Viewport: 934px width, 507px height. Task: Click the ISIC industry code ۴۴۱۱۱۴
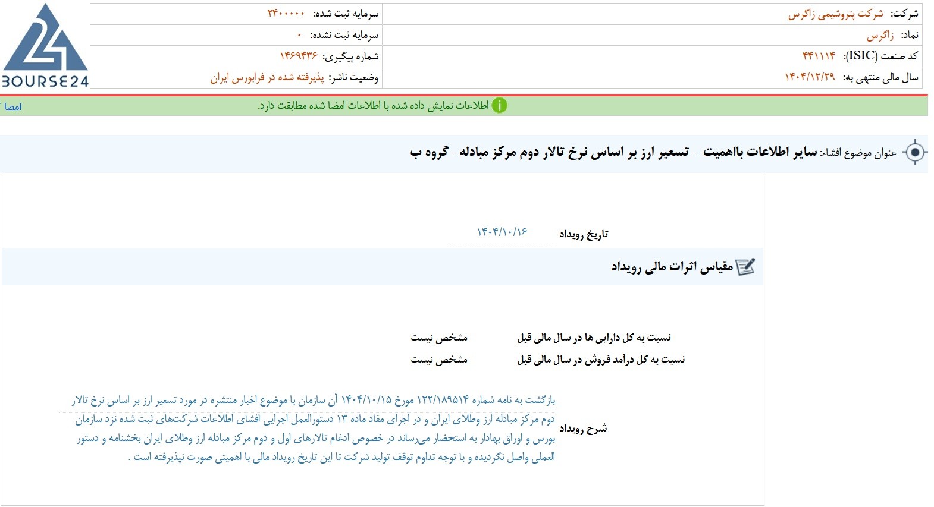pyautogui.click(x=819, y=56)
